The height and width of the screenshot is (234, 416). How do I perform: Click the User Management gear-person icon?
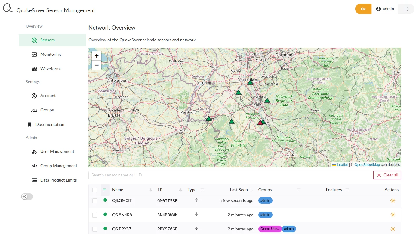(34, 152)
